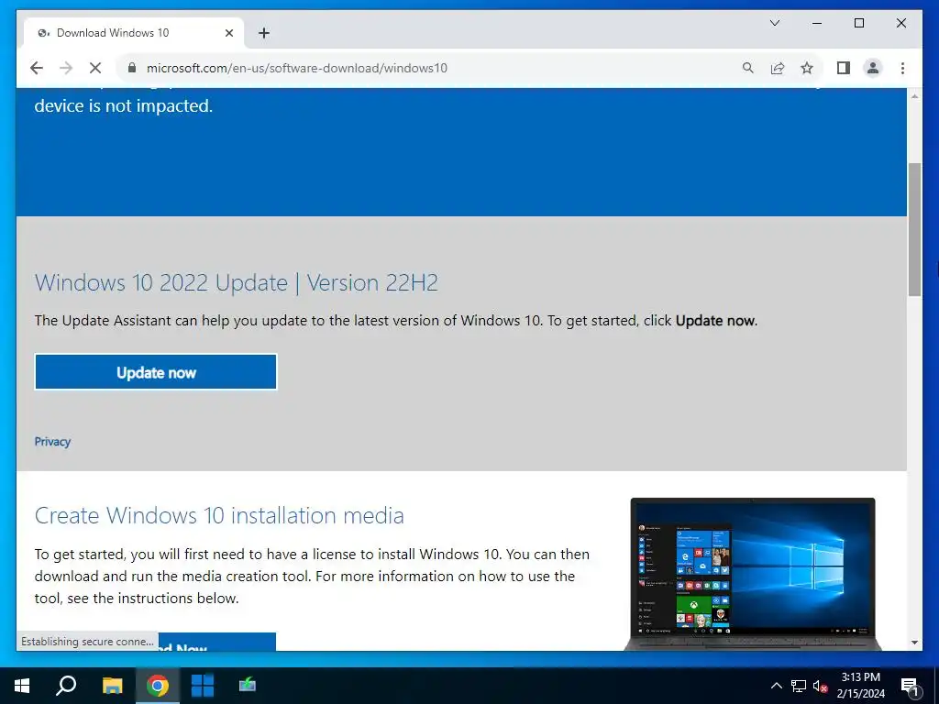Open the blue four-squares taskbar app

pyautogui.click(x=203, y=686)
